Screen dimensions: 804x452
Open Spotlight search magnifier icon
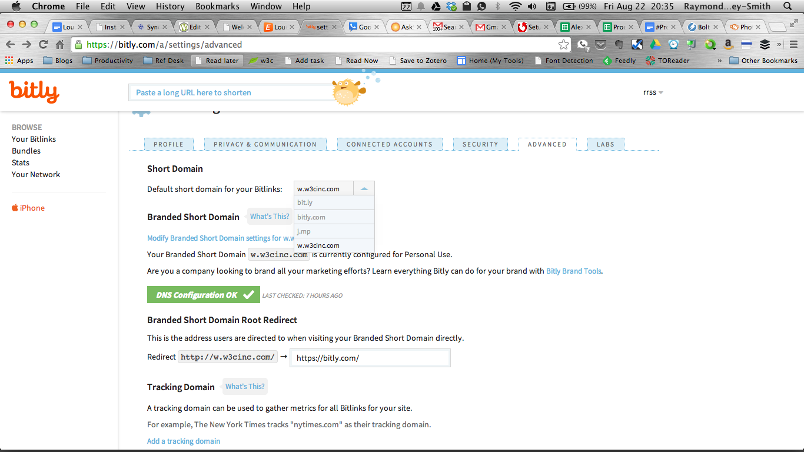[x=788, y=6]
